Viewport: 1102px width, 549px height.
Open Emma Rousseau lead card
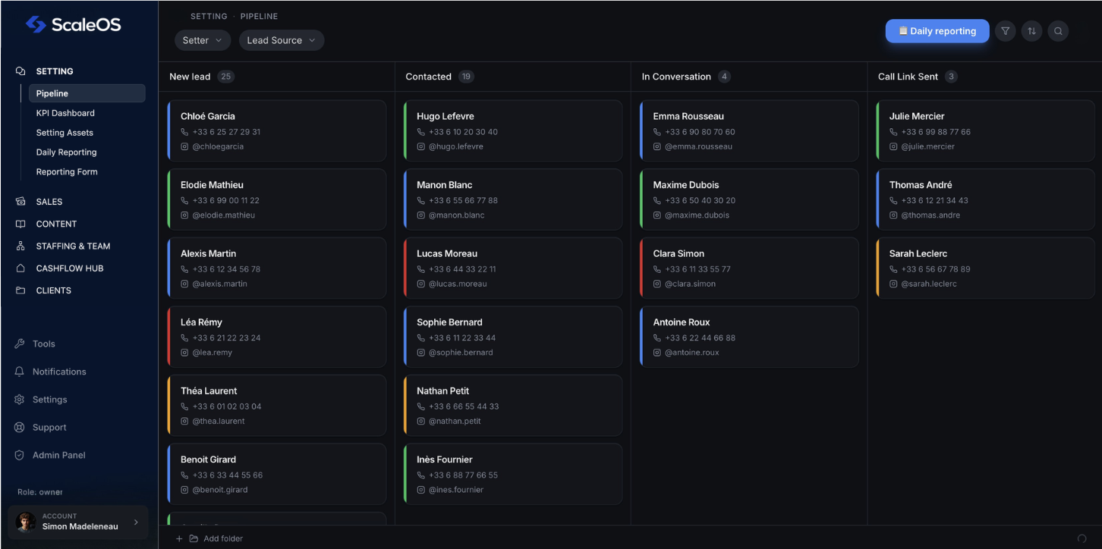[748, 130]
